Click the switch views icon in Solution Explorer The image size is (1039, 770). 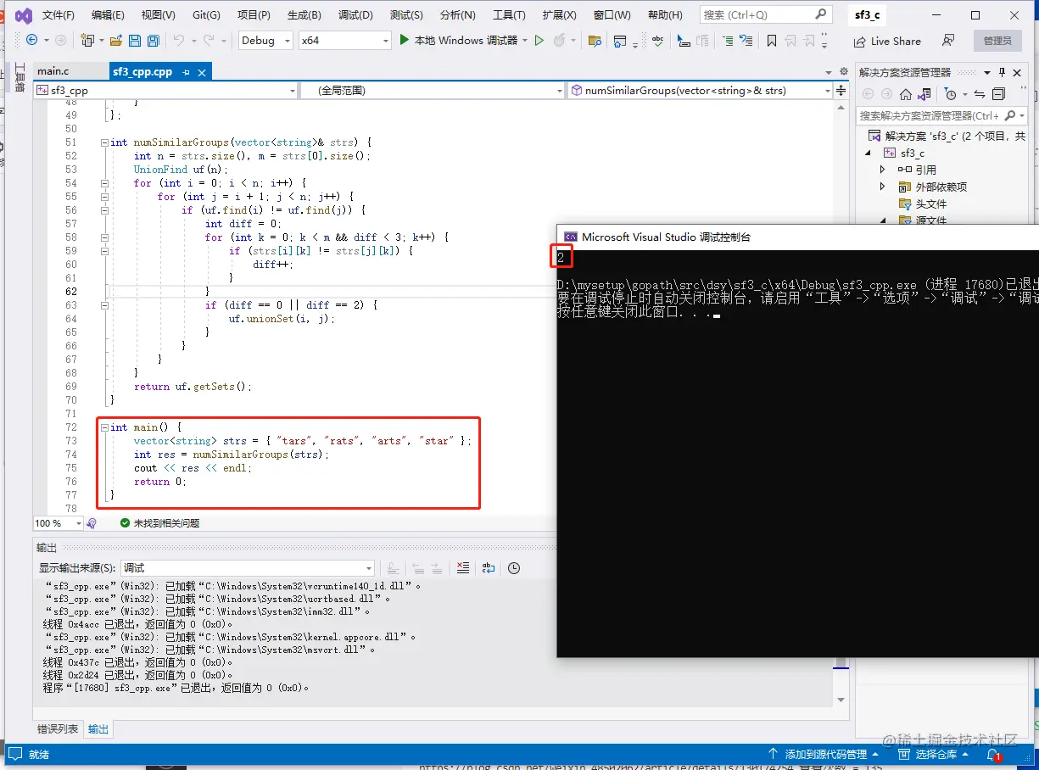[924, 94]
